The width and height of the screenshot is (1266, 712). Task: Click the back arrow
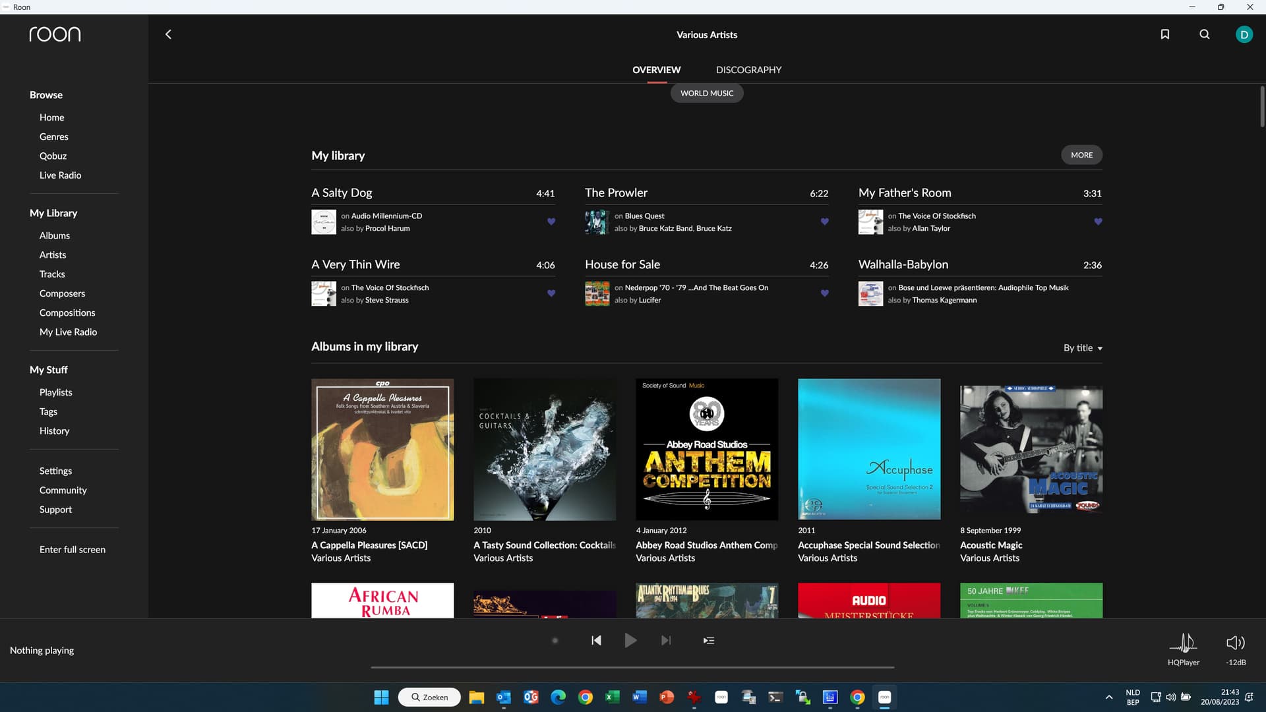pos(168,34)
